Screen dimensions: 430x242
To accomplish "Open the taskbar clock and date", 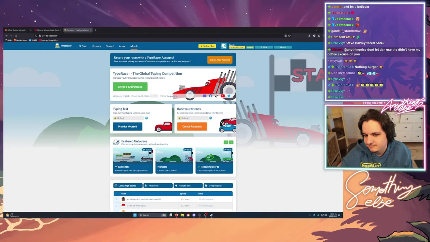I will coord(334,215).
